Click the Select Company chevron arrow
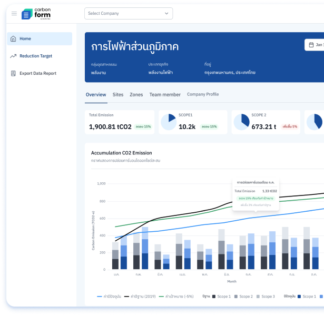The width and height of the screenshot is (324, 315). [x=166, y=14]
